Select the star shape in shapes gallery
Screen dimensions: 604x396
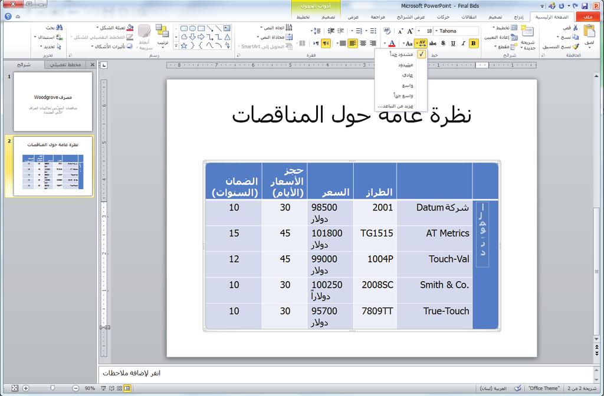184,45
